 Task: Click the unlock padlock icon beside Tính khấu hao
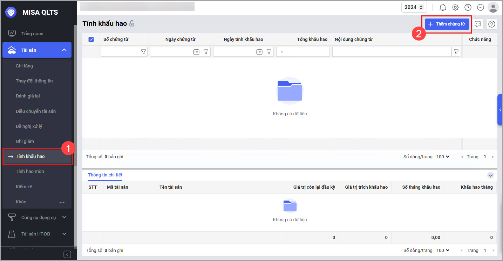(x=132, y=24)
